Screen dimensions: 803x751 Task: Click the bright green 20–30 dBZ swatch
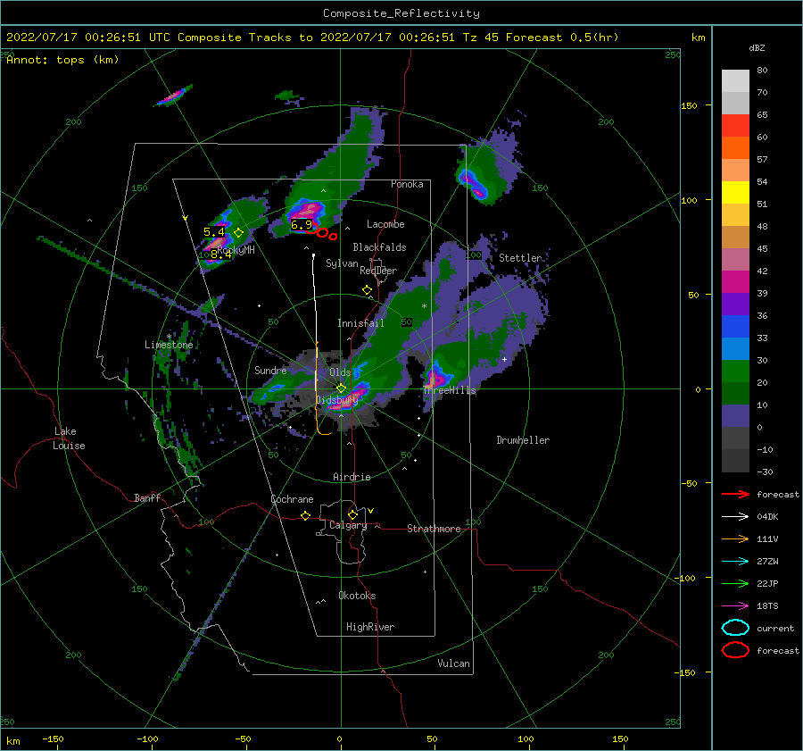[735, 371]
